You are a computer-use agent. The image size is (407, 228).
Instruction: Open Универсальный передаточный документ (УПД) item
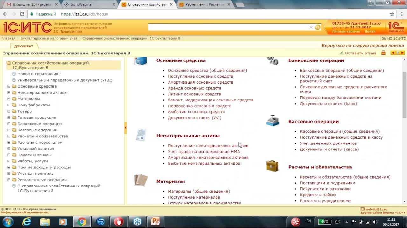pyautogui.click(x=65, y=80)
